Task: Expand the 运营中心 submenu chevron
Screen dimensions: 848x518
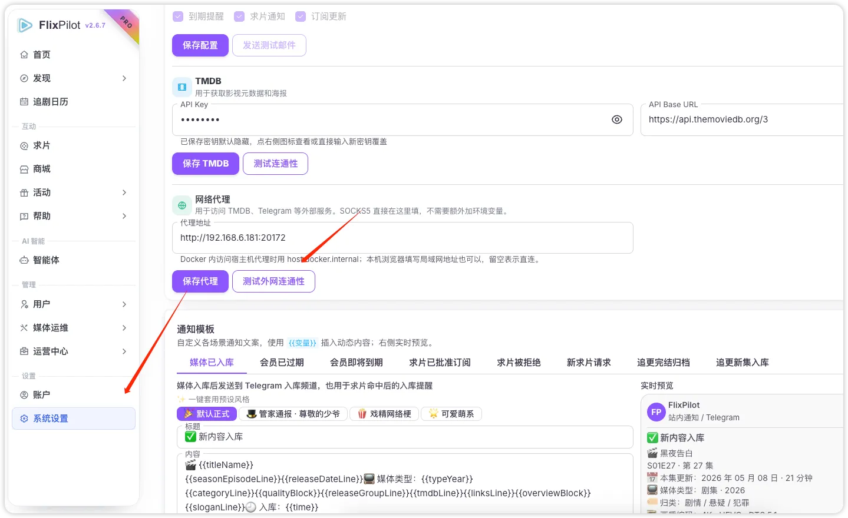Action: (124, 351)
